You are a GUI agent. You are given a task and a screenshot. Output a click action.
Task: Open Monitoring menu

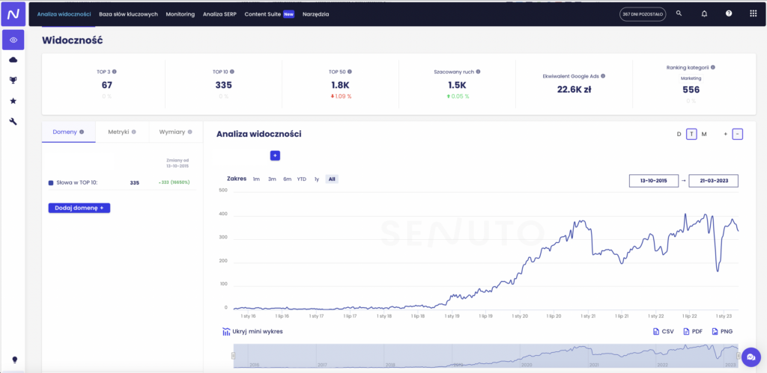(x=180, y=14)
